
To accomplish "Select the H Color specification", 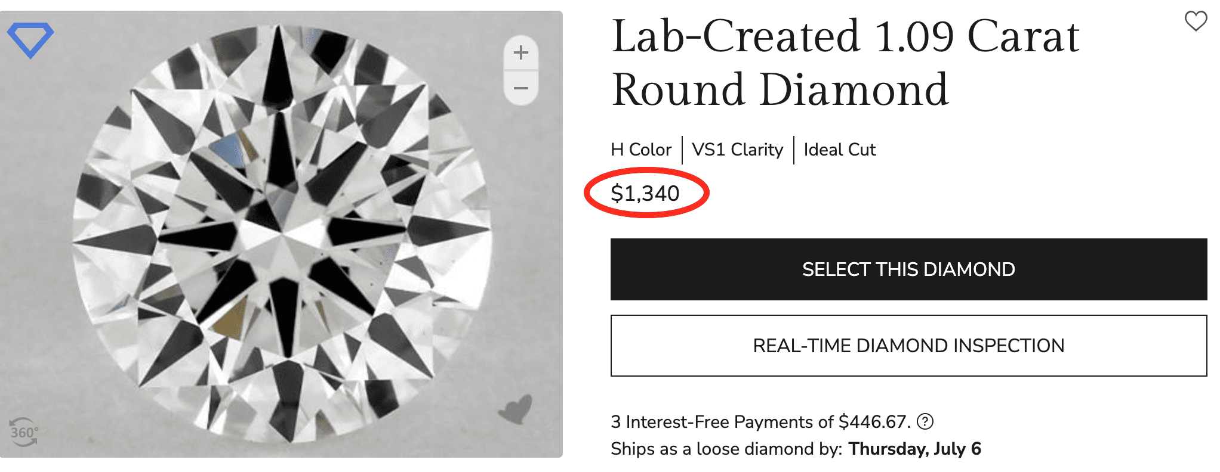I will click(x=641, y=150).
